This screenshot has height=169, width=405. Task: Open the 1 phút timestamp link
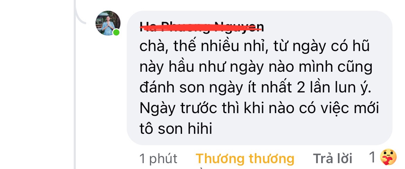[x=158, y=159]
